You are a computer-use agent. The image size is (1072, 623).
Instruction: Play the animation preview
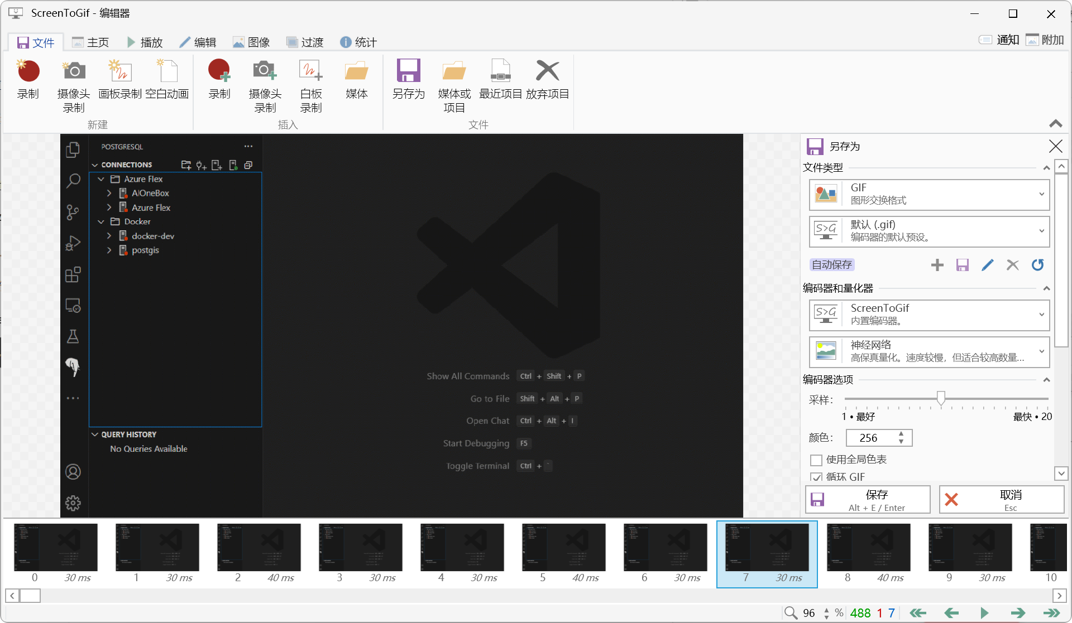tap(984, 613)
